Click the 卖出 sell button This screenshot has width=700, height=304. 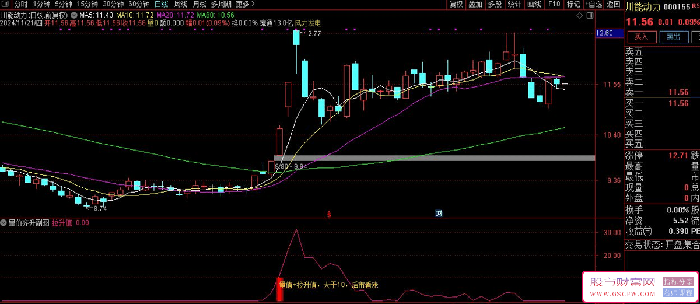pos(673,37)
